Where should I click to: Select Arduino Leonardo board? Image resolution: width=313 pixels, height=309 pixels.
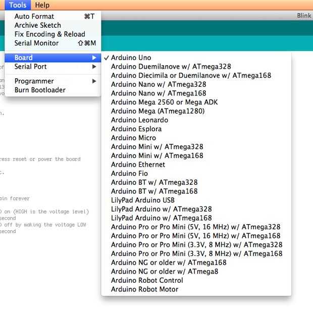point(196,120)
